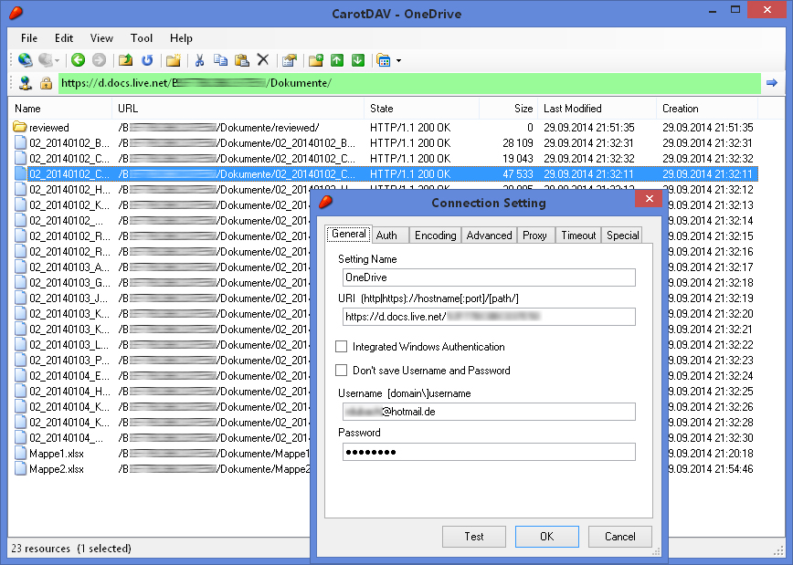
Task: Select file 02_20140102_B... in the list
Action: [383, 143]
